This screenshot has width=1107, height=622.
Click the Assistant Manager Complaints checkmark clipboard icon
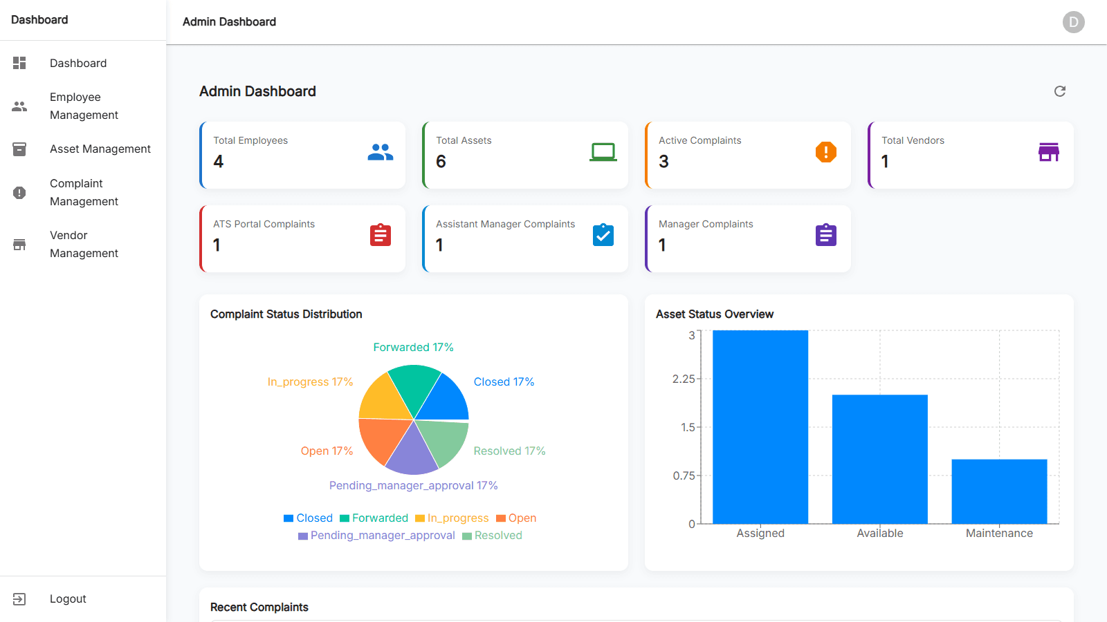coord(603,235)
